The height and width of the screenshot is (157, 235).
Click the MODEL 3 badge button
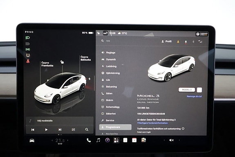[x=187, y=90]
